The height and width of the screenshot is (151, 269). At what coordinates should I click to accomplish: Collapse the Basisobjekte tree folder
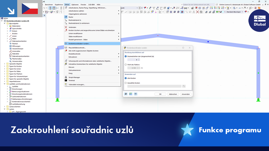(x=5, y=23)
